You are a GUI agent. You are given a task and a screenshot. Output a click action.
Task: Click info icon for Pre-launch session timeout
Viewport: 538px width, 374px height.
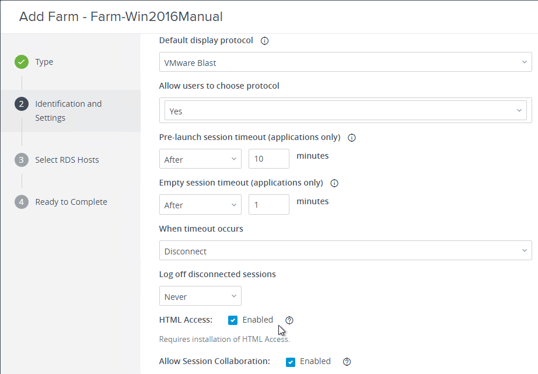pos(352,138)
